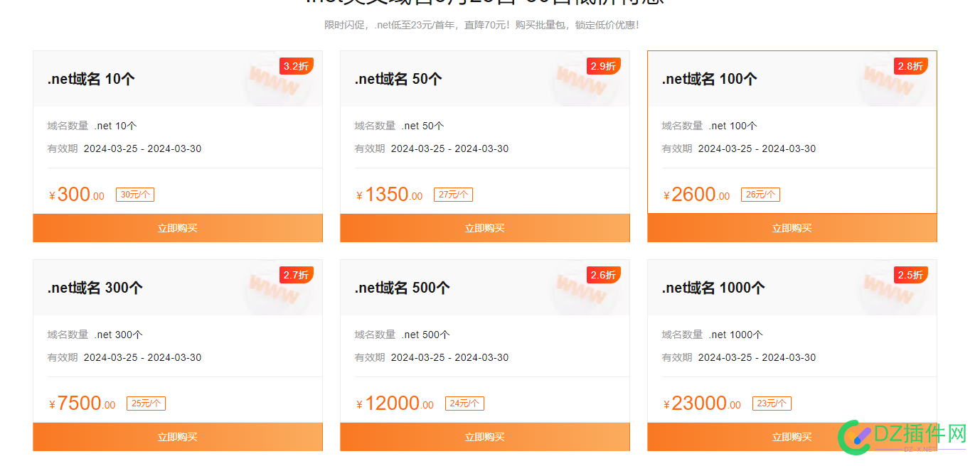Click the ¥23000.00 price
Screen dimensions: 980x466
click(703, 403)
